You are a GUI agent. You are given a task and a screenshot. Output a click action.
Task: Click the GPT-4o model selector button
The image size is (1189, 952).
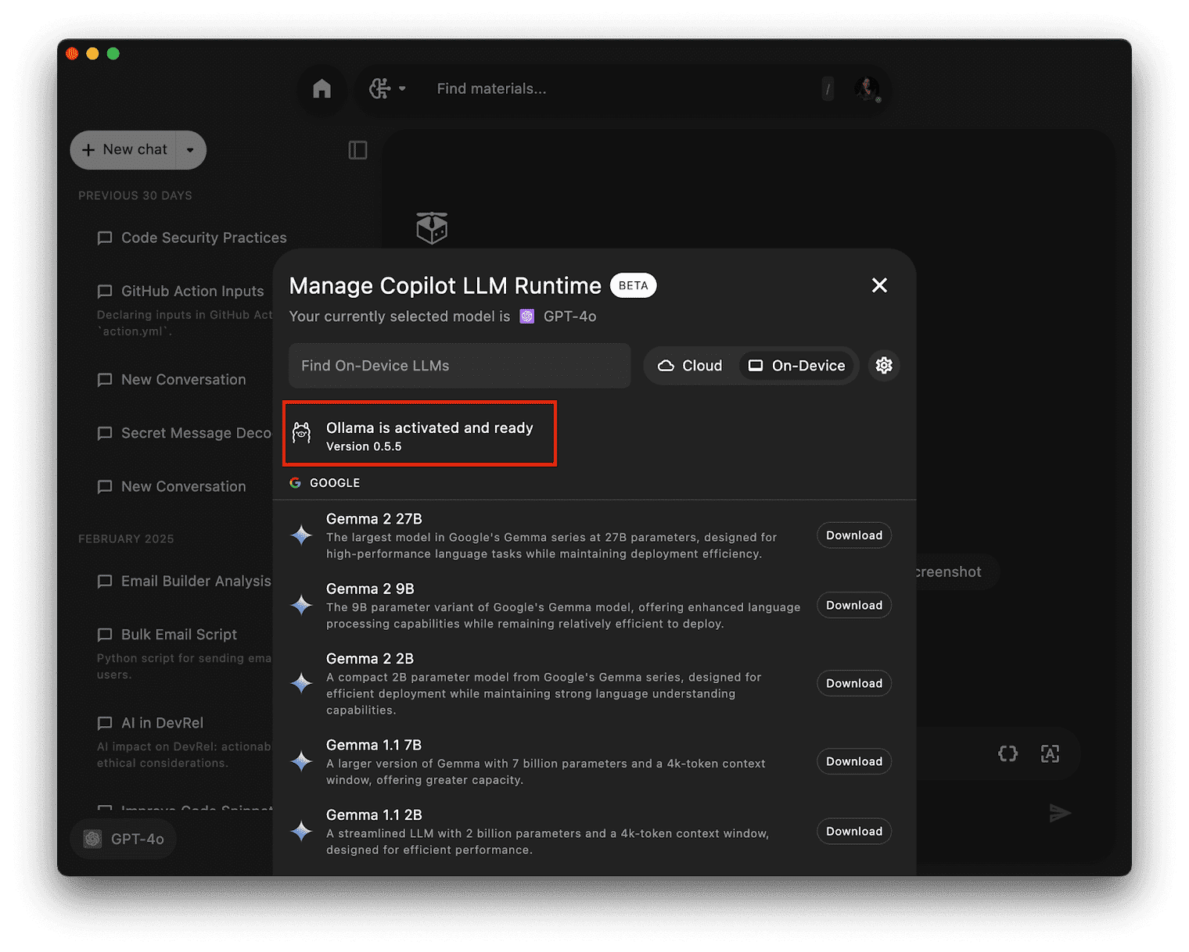click(124, 839)
